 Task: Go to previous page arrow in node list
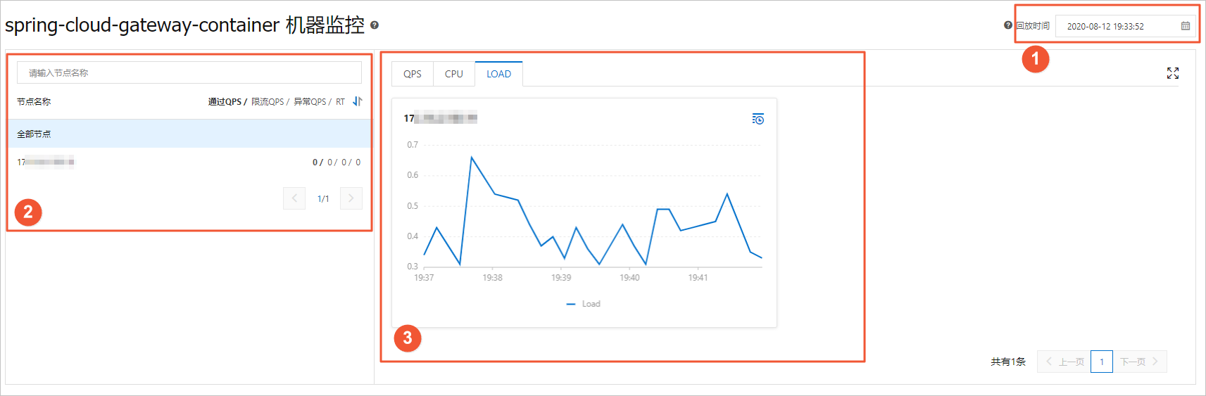[x=294, y=198]
